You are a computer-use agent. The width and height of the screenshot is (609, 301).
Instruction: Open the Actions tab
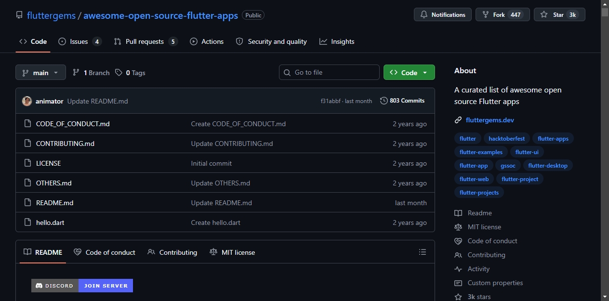[207, 41]
